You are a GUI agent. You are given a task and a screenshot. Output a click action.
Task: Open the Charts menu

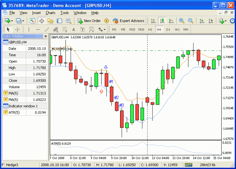pyautogui.click(x=51, y=13)
